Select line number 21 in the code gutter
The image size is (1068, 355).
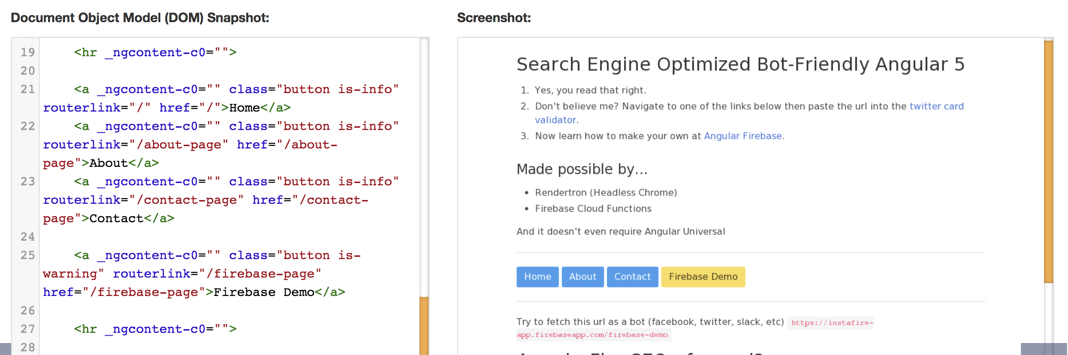[x=28, y=89]
